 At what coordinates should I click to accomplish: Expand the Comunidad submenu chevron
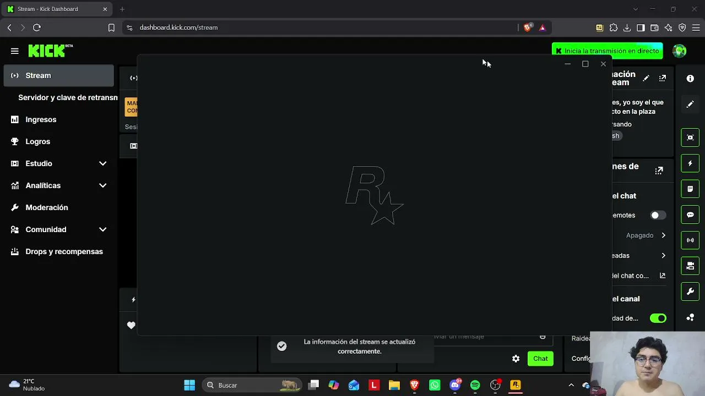click(102, 229)
